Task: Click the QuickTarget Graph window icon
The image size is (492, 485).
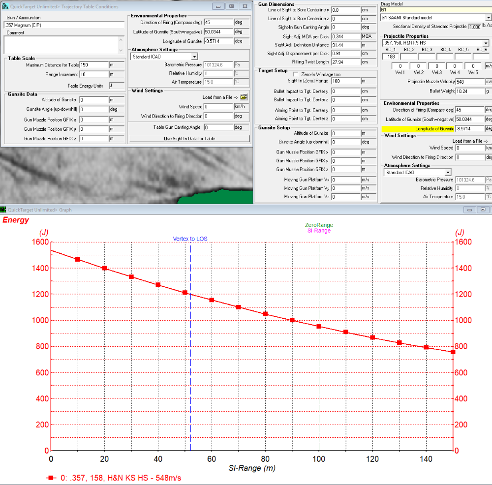Action: pyautogui.click(x=3, y=210)
